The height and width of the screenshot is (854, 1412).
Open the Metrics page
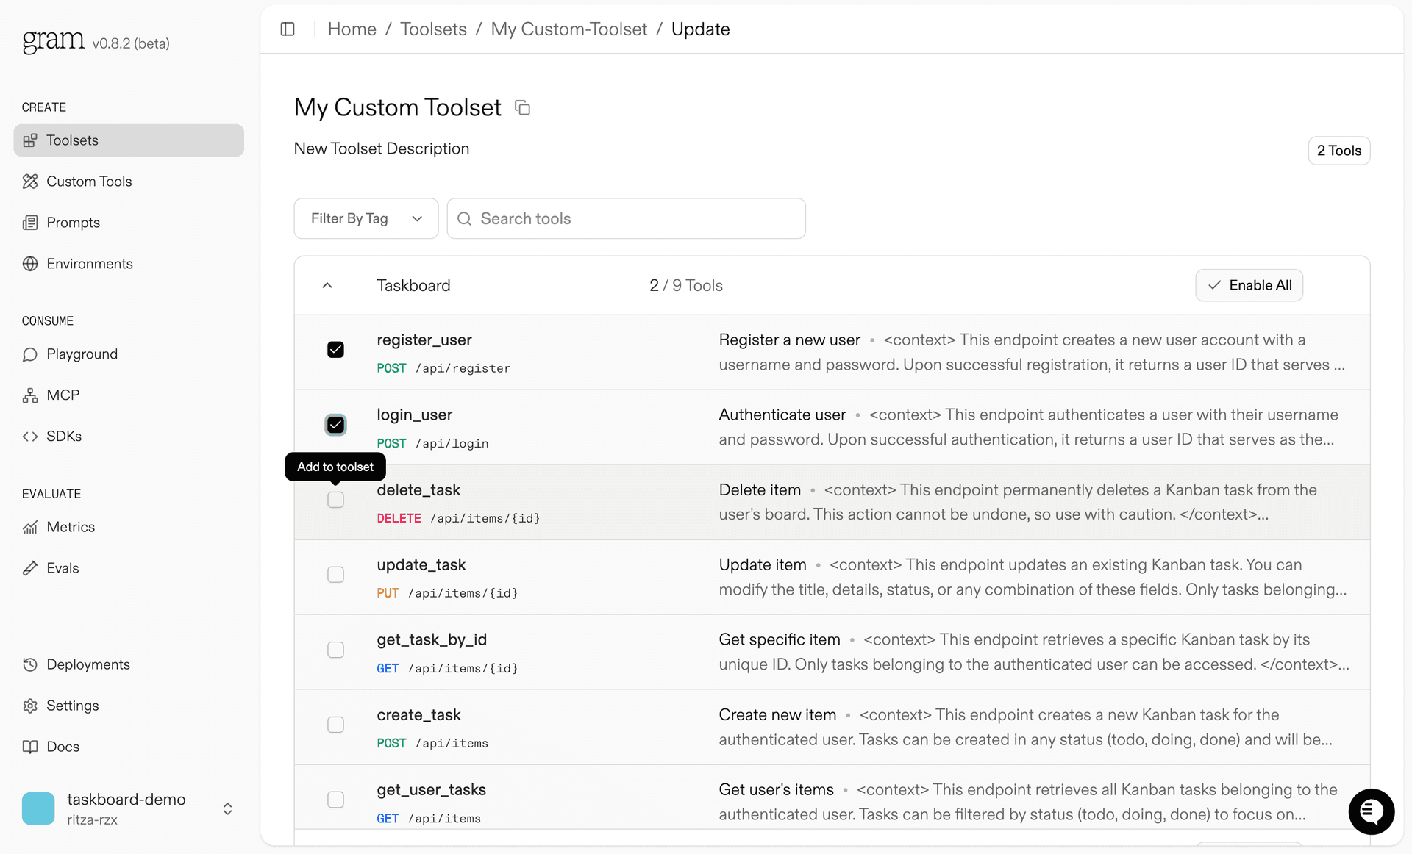point(70,527)
